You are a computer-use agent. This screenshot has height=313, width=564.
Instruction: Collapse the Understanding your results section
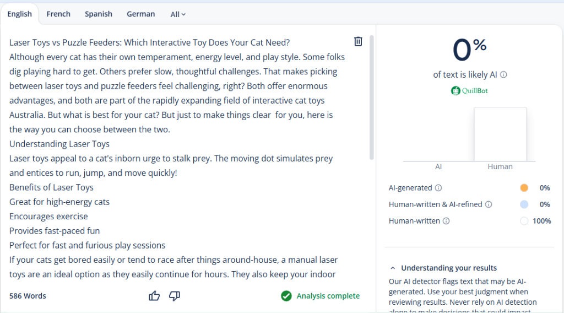(x=393, y=268)
